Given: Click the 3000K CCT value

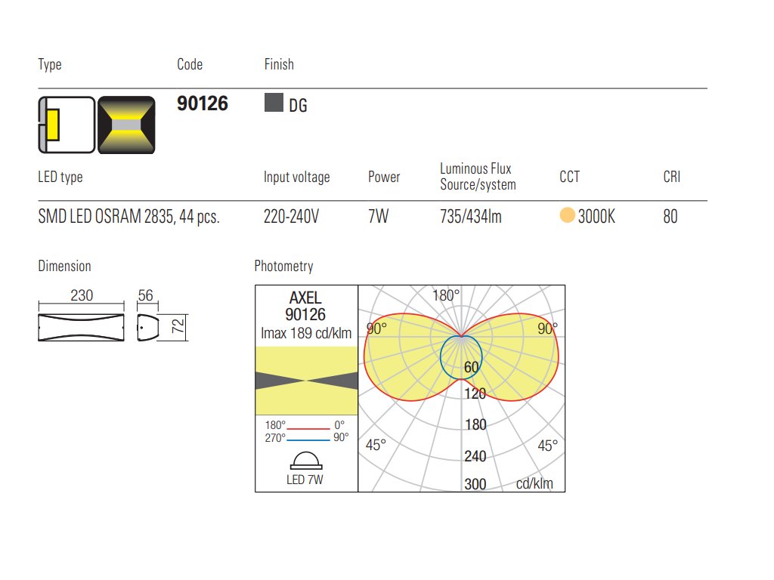Looking at the screenshot, I should click(597, 217).
